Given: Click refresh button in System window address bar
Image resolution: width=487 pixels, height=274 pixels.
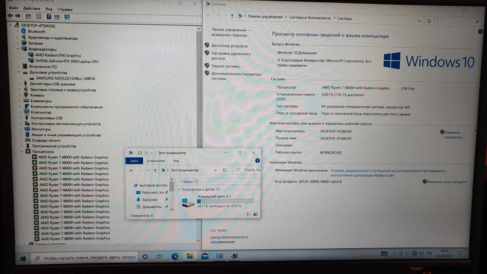Looking at the screenshot, I should point(429,21).
